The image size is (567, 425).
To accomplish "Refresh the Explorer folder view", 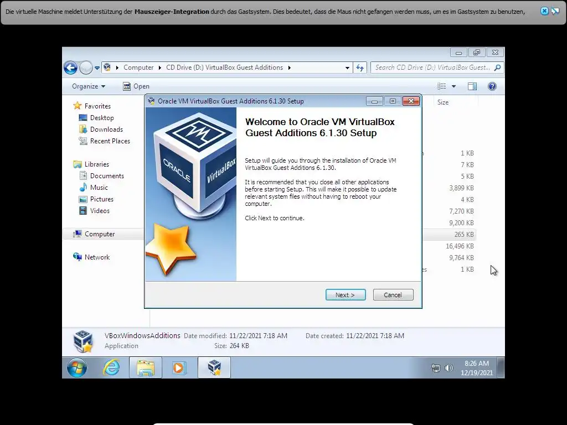I will [360, 68].
